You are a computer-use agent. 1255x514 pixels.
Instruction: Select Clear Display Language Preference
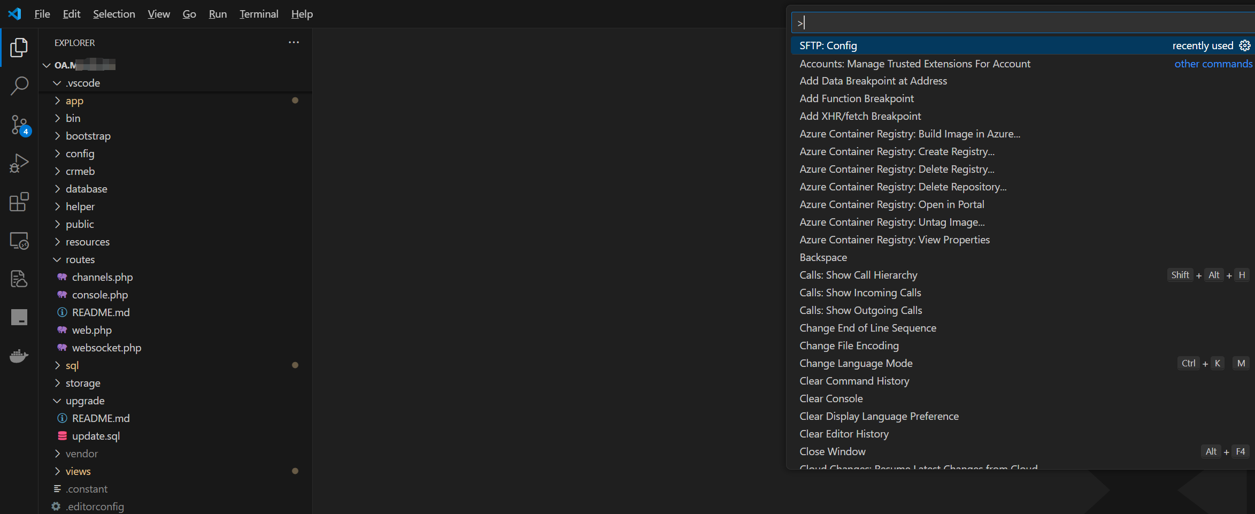pyautogui.click(x=1023, y=416)
